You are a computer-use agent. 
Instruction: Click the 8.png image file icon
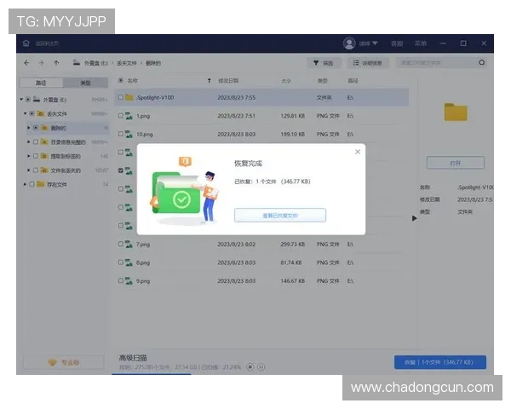click(129, 262)
